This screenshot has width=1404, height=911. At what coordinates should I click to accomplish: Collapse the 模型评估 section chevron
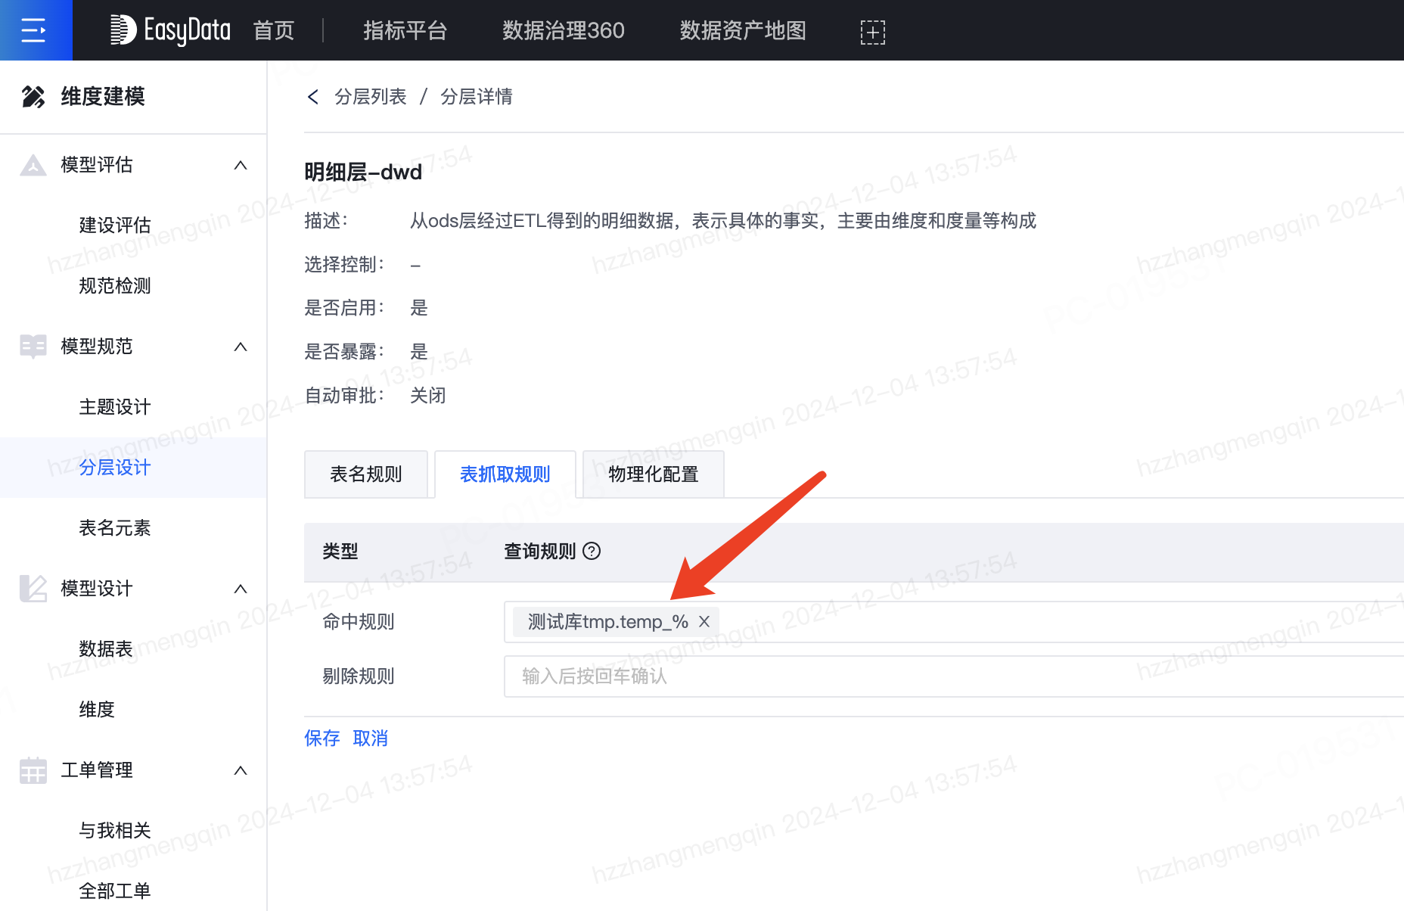[x=241, y=165]
